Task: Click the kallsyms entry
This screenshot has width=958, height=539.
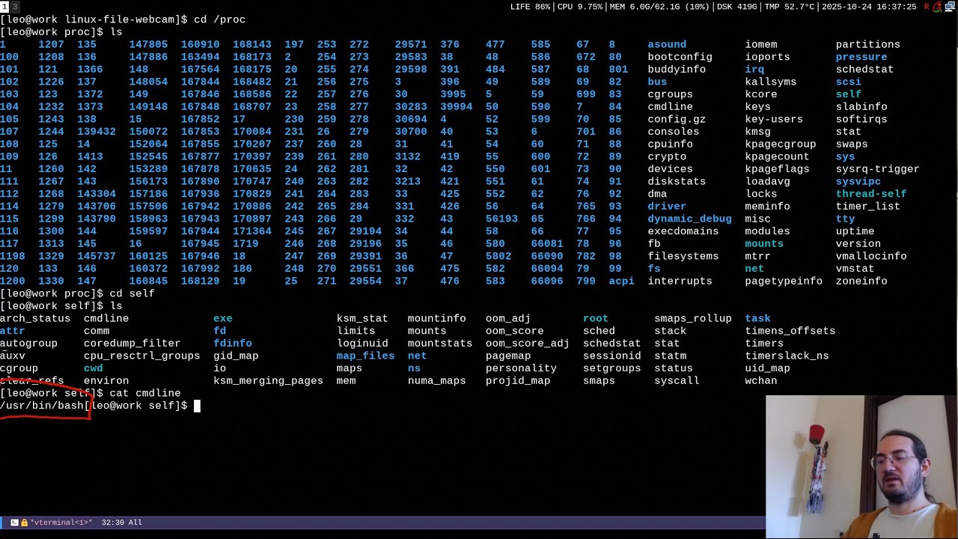Action: 771,82
